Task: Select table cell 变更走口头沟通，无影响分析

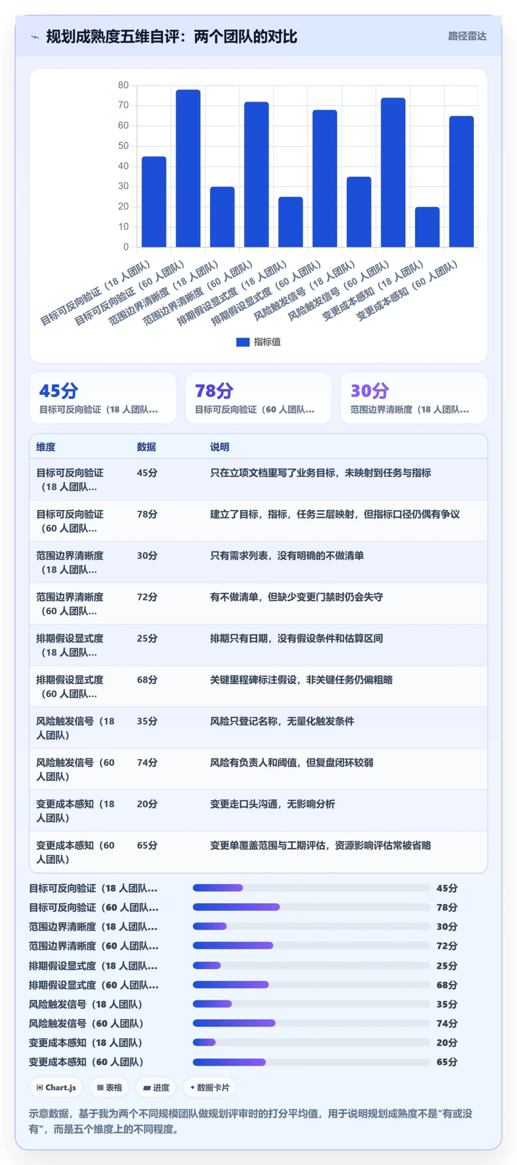Action: coord(272,804)
